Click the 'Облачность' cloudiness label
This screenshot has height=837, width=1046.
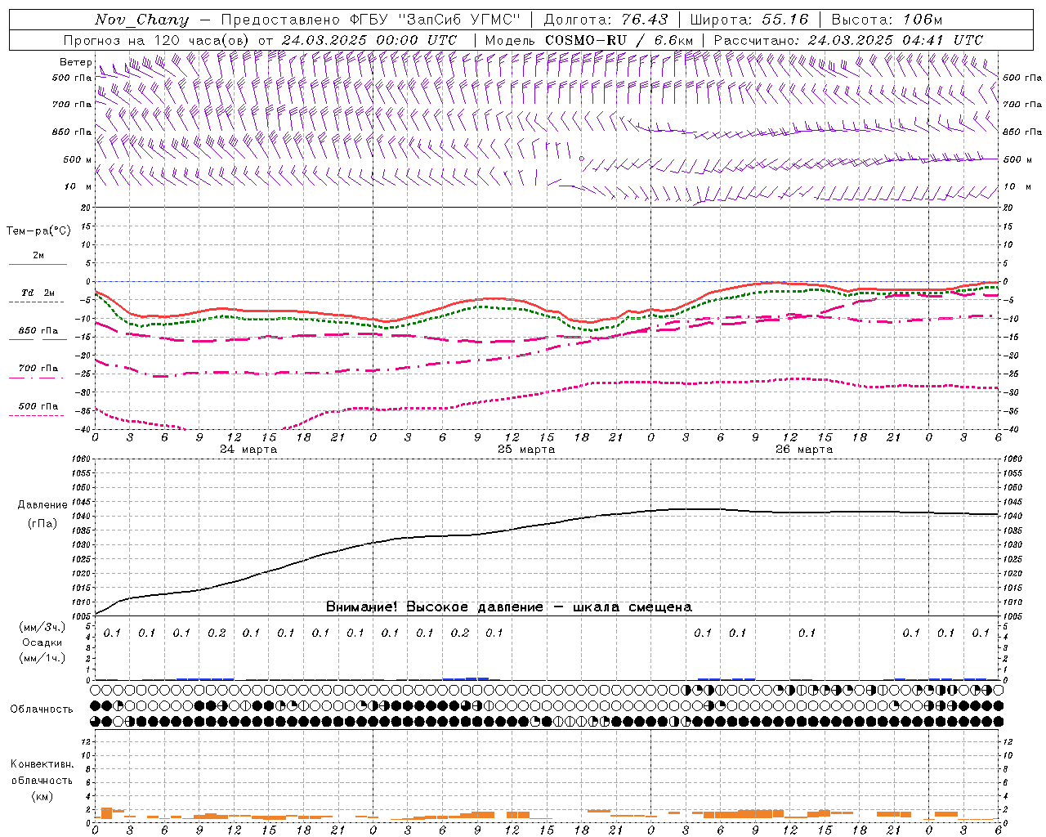(42, 709)
